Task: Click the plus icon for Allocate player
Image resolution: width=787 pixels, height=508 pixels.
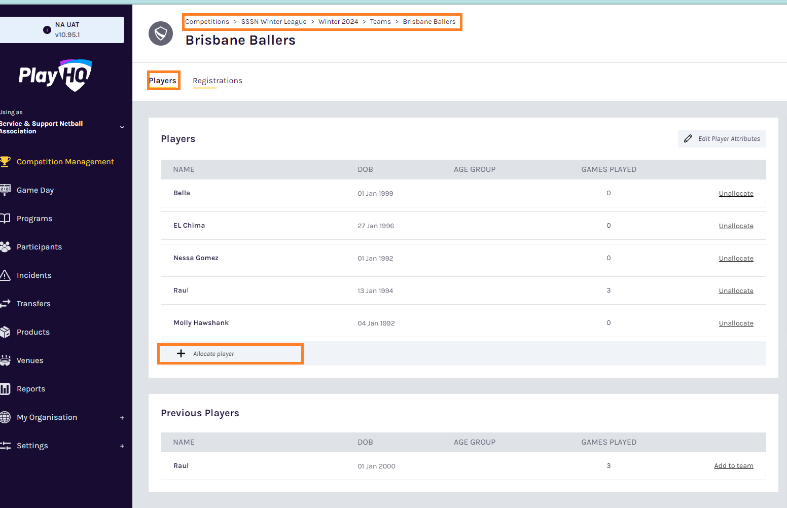Action: (181, 353)
